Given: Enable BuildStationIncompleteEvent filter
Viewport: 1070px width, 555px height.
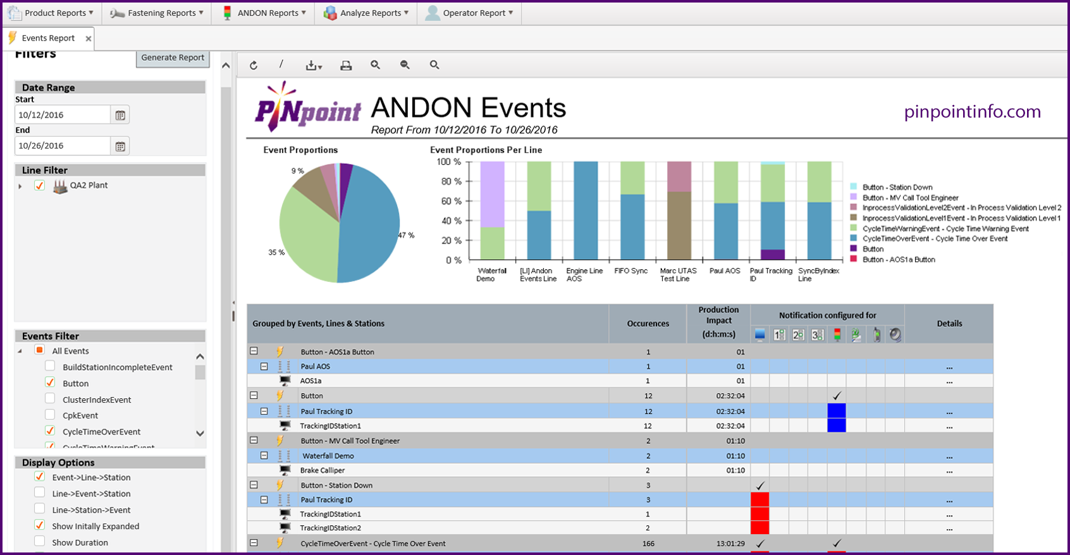Looking at the screenshot, I should point(49,367).
